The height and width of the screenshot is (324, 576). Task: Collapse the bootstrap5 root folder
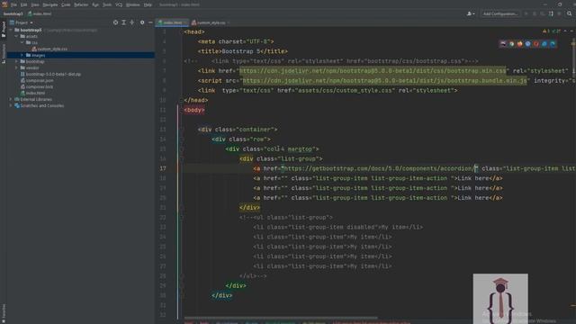coord(11,30)
